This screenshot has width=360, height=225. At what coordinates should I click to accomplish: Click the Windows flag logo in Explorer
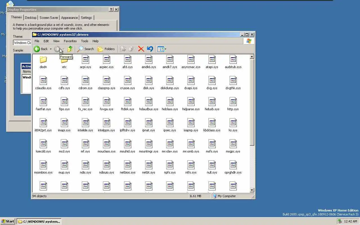pos(249,41)
